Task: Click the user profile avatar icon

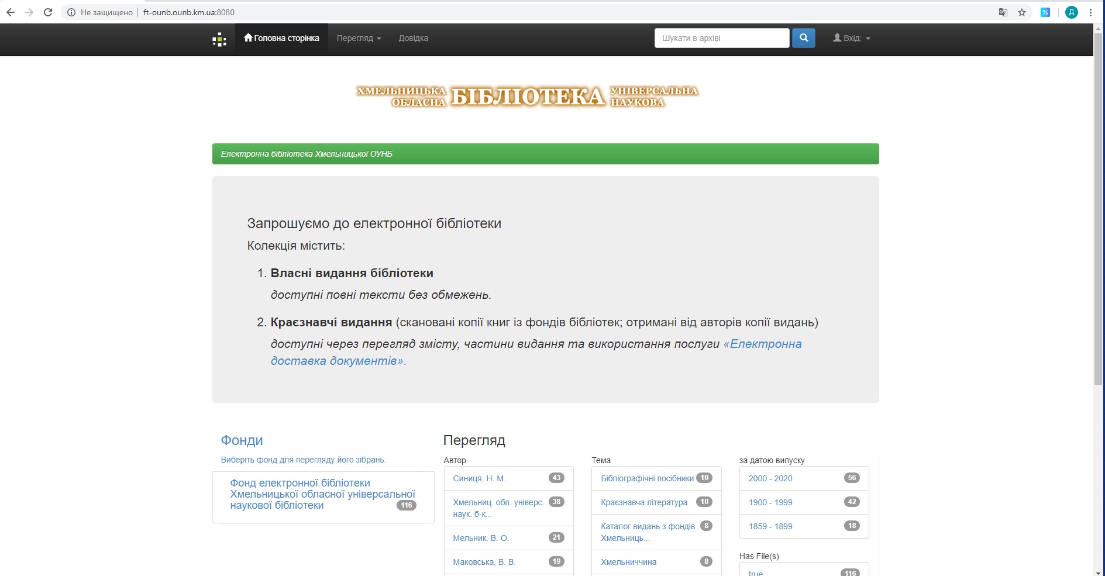Action: (1071, 12)
